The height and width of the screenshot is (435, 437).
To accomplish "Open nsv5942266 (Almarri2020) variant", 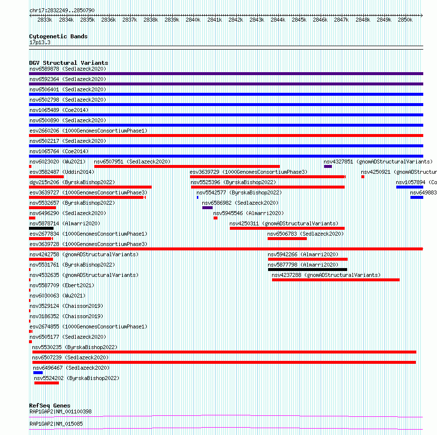I will pos(303,254).
